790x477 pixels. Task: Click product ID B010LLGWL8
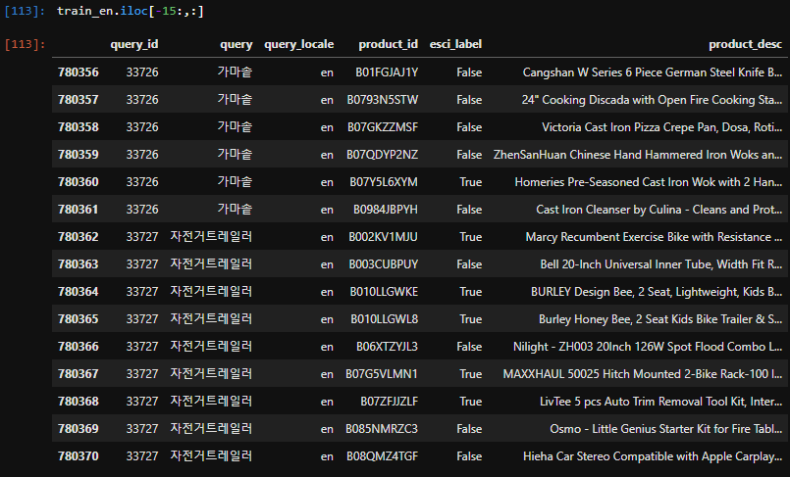(384, 318)
